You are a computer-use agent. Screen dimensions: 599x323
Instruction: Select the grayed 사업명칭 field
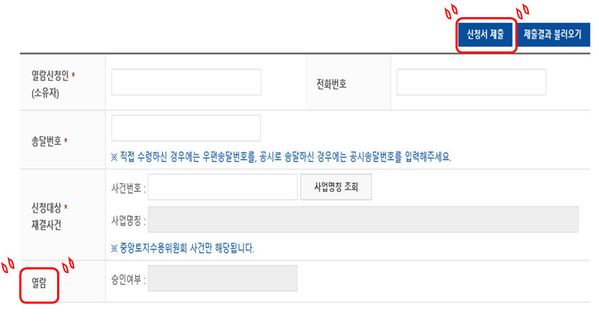[x=363, y=219]
